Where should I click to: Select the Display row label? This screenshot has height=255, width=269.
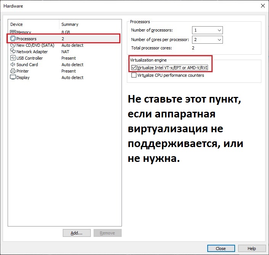click(23, 78)
